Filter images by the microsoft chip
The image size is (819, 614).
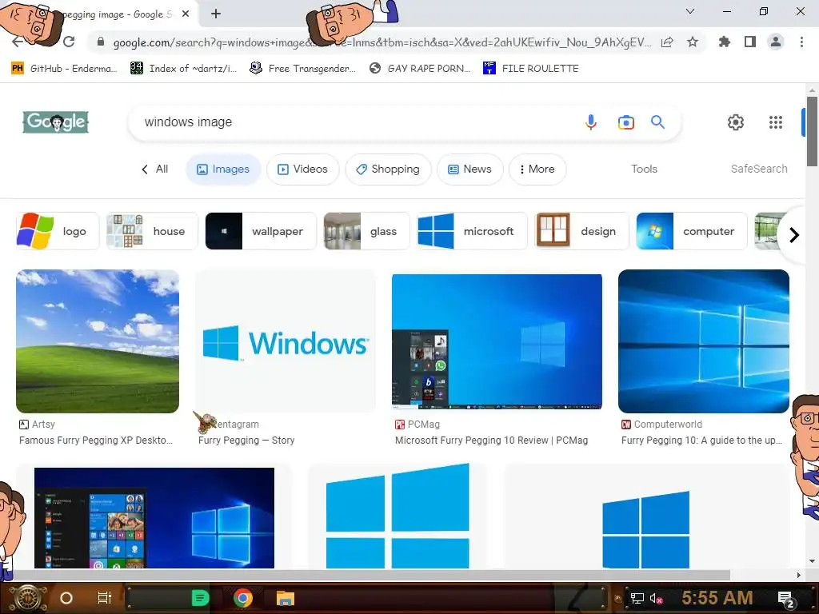[472, 231]
